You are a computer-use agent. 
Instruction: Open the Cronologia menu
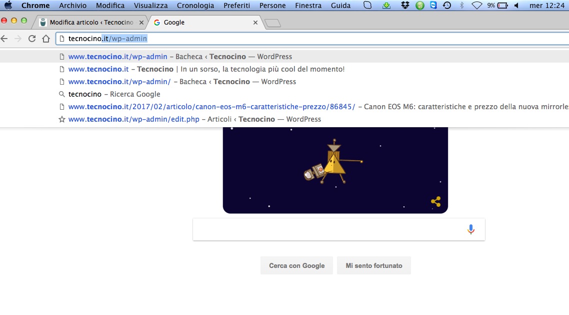[x=195, y=6]
